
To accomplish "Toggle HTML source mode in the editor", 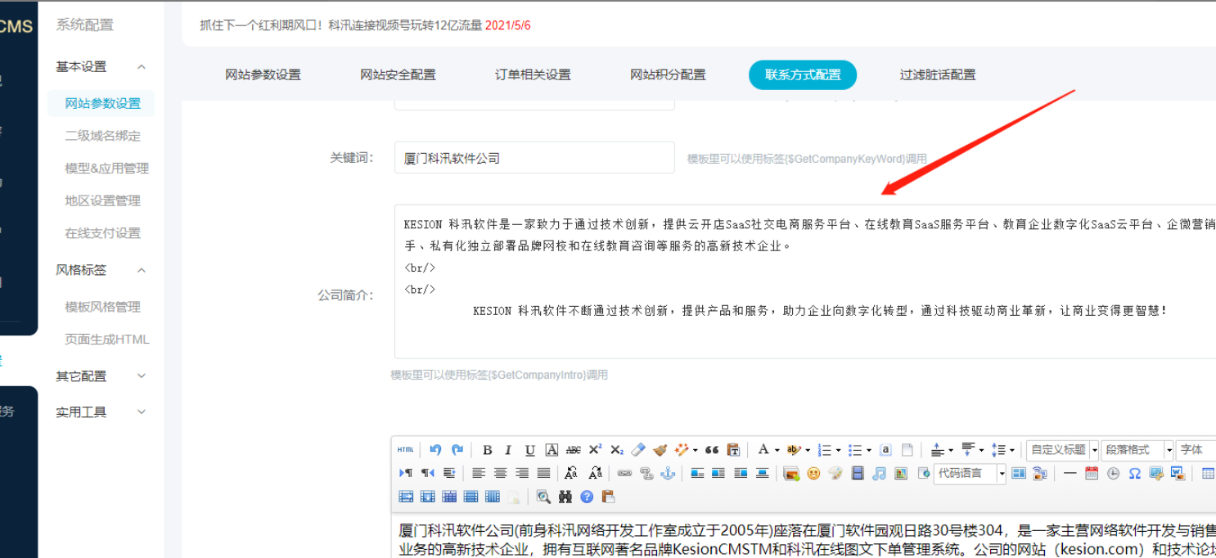I will pyautogui.click(x=406, y=450).
